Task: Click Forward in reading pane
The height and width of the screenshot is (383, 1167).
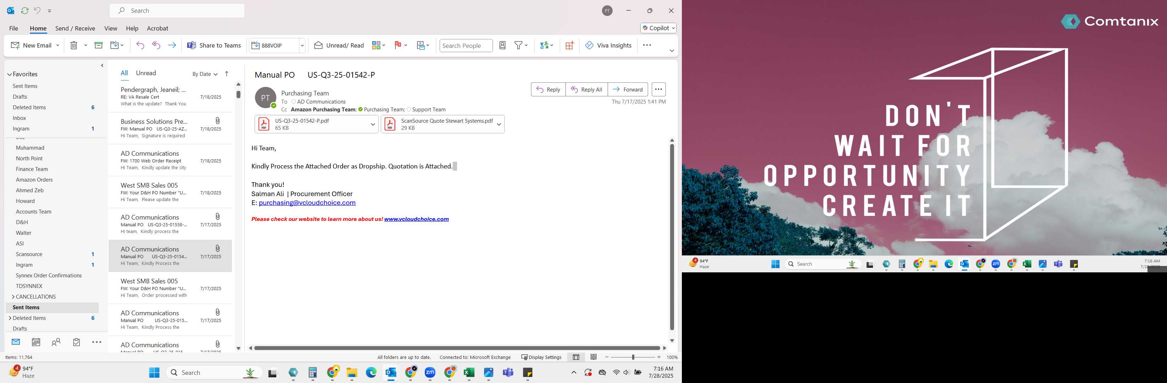Action: 628,89
